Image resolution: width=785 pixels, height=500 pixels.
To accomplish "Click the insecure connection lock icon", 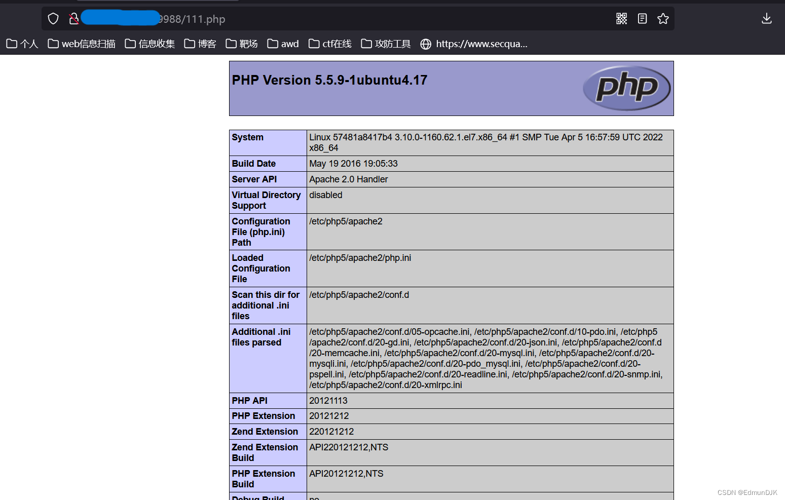I will click(x=74, y=19).
